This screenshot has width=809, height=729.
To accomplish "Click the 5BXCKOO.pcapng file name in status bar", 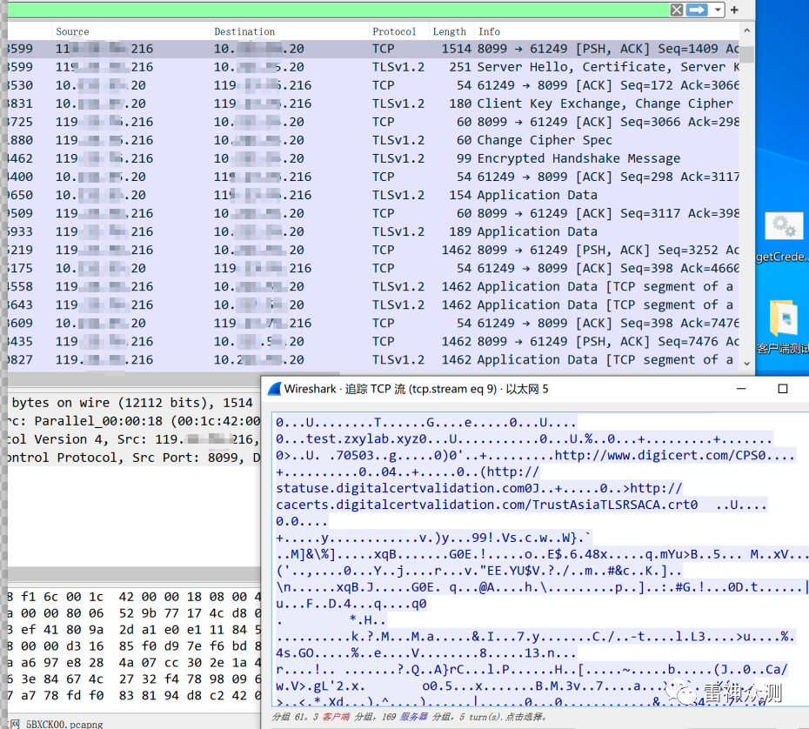I will click(x=64, y=724).
